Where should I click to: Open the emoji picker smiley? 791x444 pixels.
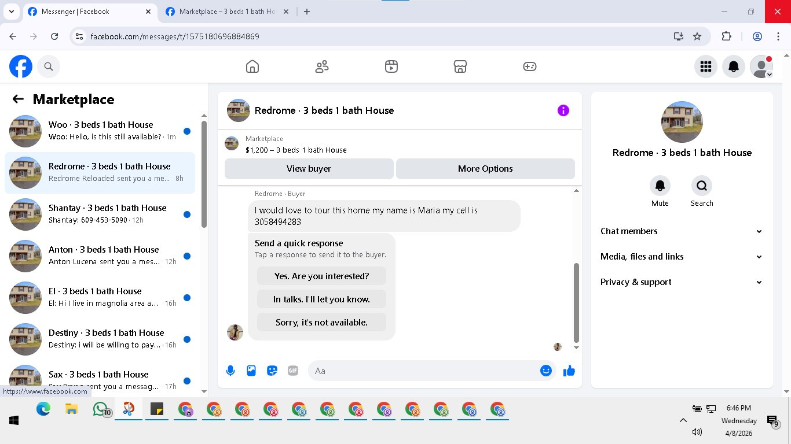tap(546, 371)
